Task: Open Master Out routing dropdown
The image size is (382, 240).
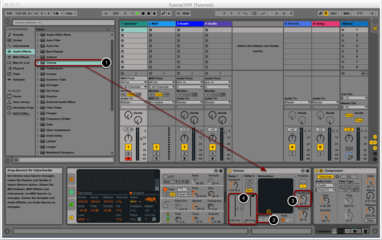Action: point(354,107)
